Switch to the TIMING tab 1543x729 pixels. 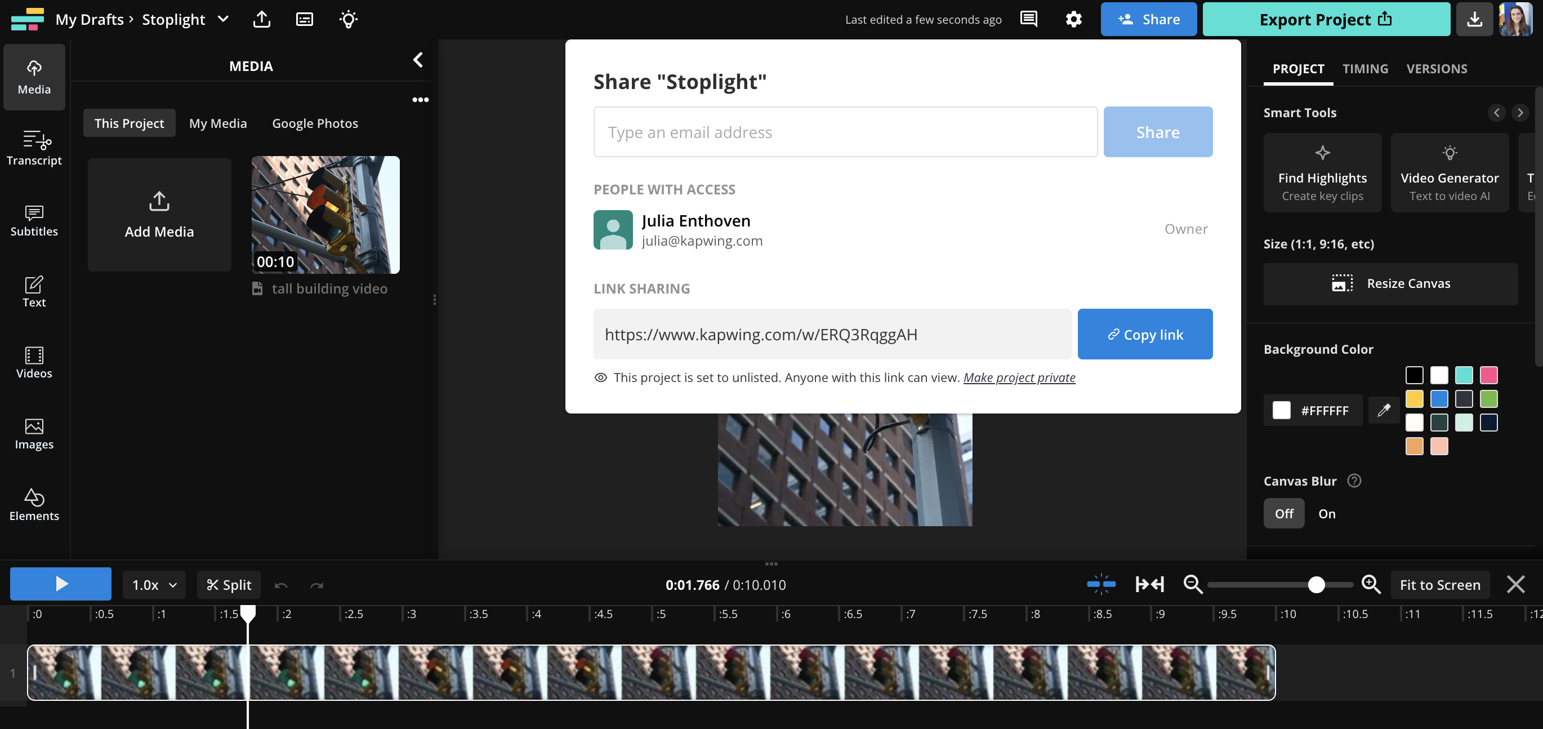1365,68
